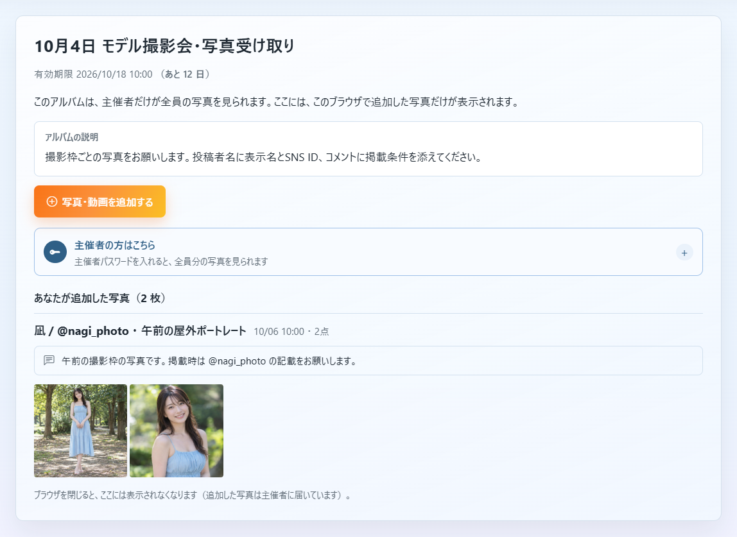Viewport: 737px width, 537px height.
Task: Click the page title 10月4日 モデル撮影会
Action: pyautogui.click(x=164, y=46)
